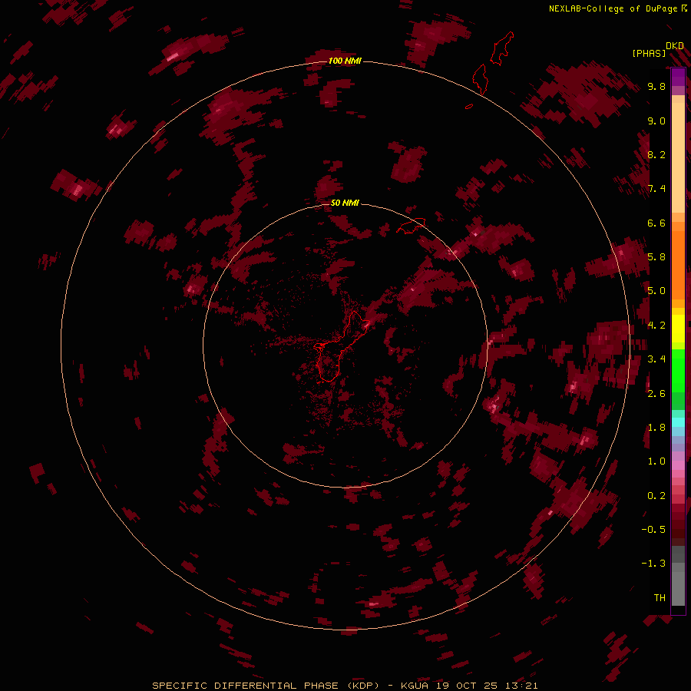Screen dimensions: 691x691
Task: Click the 4.2 legend value
Action: [656, 326]
